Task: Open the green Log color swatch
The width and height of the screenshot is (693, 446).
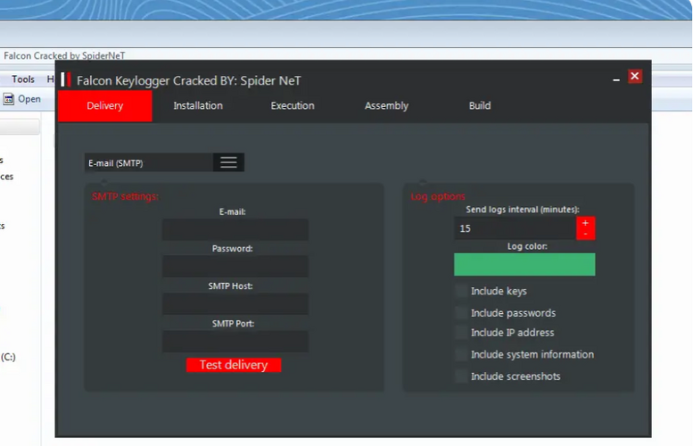Action: (524, 264)
